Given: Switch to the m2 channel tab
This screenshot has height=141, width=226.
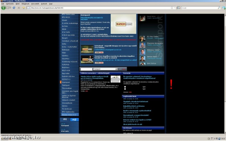Looking at the screenshot, I should (74, 120).
